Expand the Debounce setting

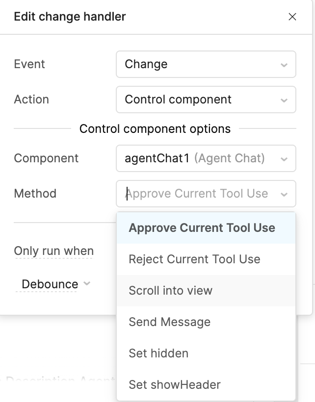pos(50,284)
